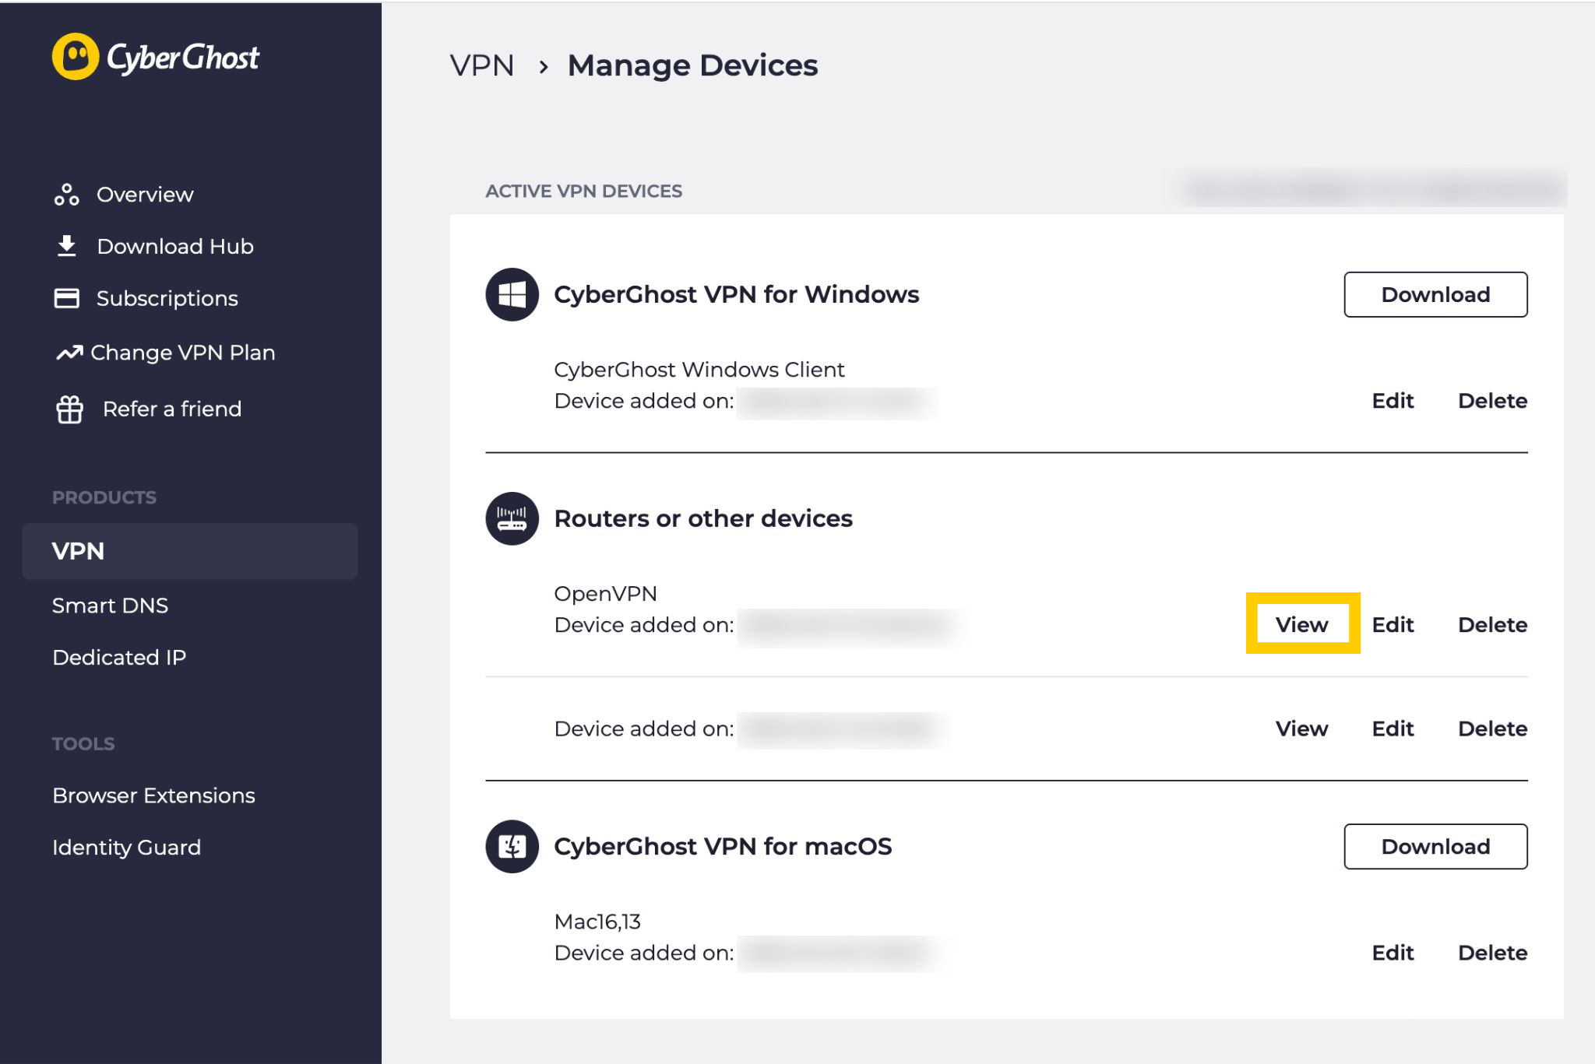
Task: Open Refer a friend
Action: coord(172,409)
